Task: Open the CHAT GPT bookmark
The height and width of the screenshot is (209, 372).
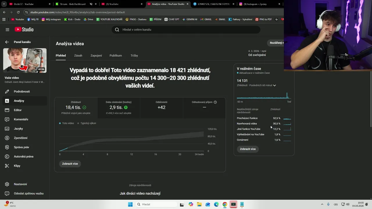Action: (172, 19)
